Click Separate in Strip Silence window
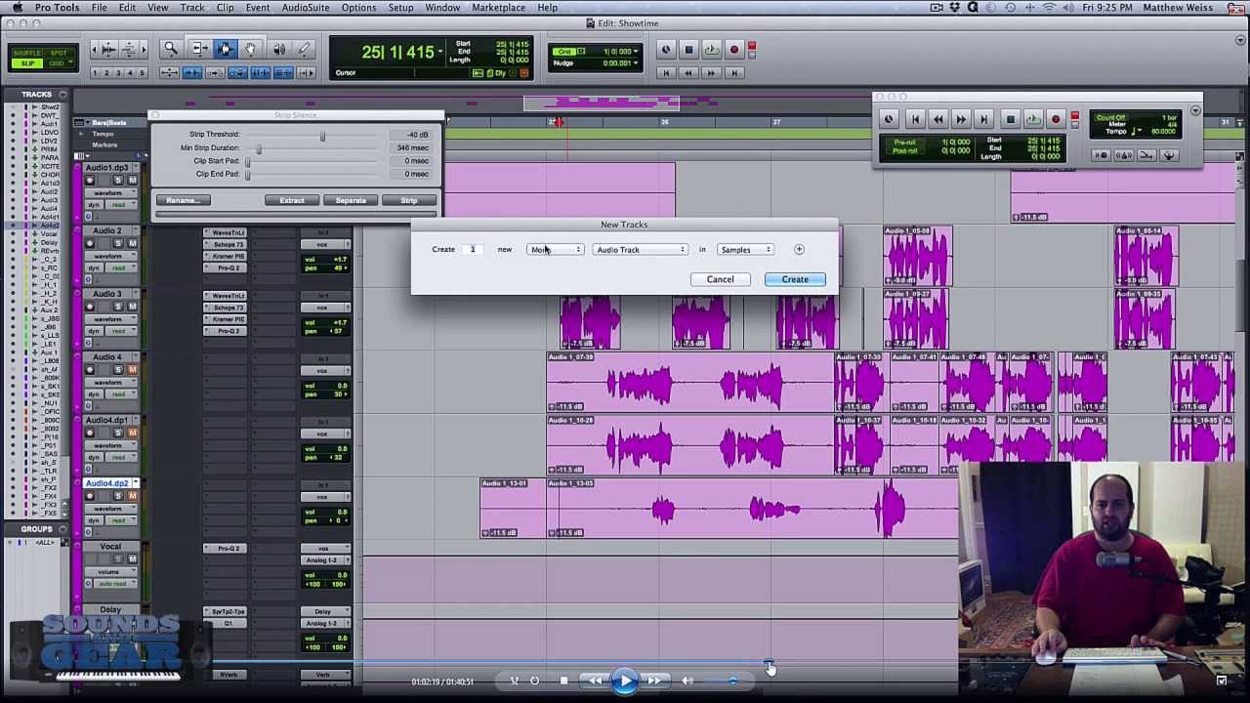The width and height of the screenshot is (1250, 703). point(351,200)
